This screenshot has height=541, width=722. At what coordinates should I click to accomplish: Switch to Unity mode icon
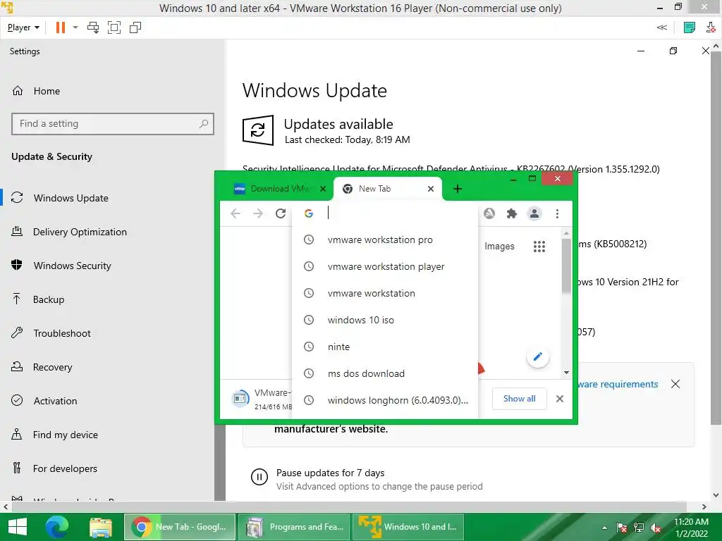[135, 27]
